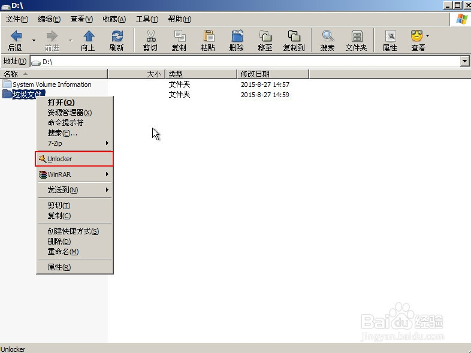Click the 2015-8-27 14:57 date cell
Viewport: 471px width, 353px height.
click(265, 85)
